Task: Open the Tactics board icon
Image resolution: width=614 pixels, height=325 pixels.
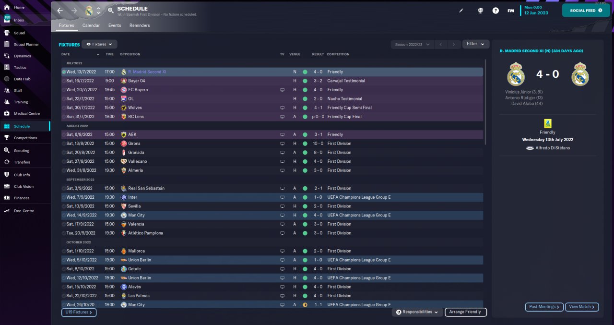Action: point(7,68)
